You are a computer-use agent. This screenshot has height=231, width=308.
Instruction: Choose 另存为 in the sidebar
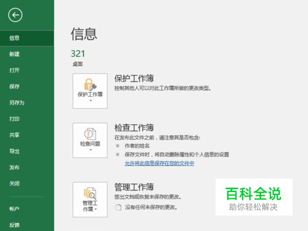point(27,103)
